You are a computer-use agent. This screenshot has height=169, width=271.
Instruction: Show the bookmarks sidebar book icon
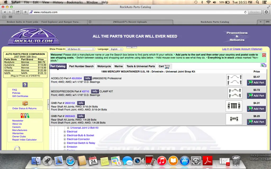tap(4, 17)
